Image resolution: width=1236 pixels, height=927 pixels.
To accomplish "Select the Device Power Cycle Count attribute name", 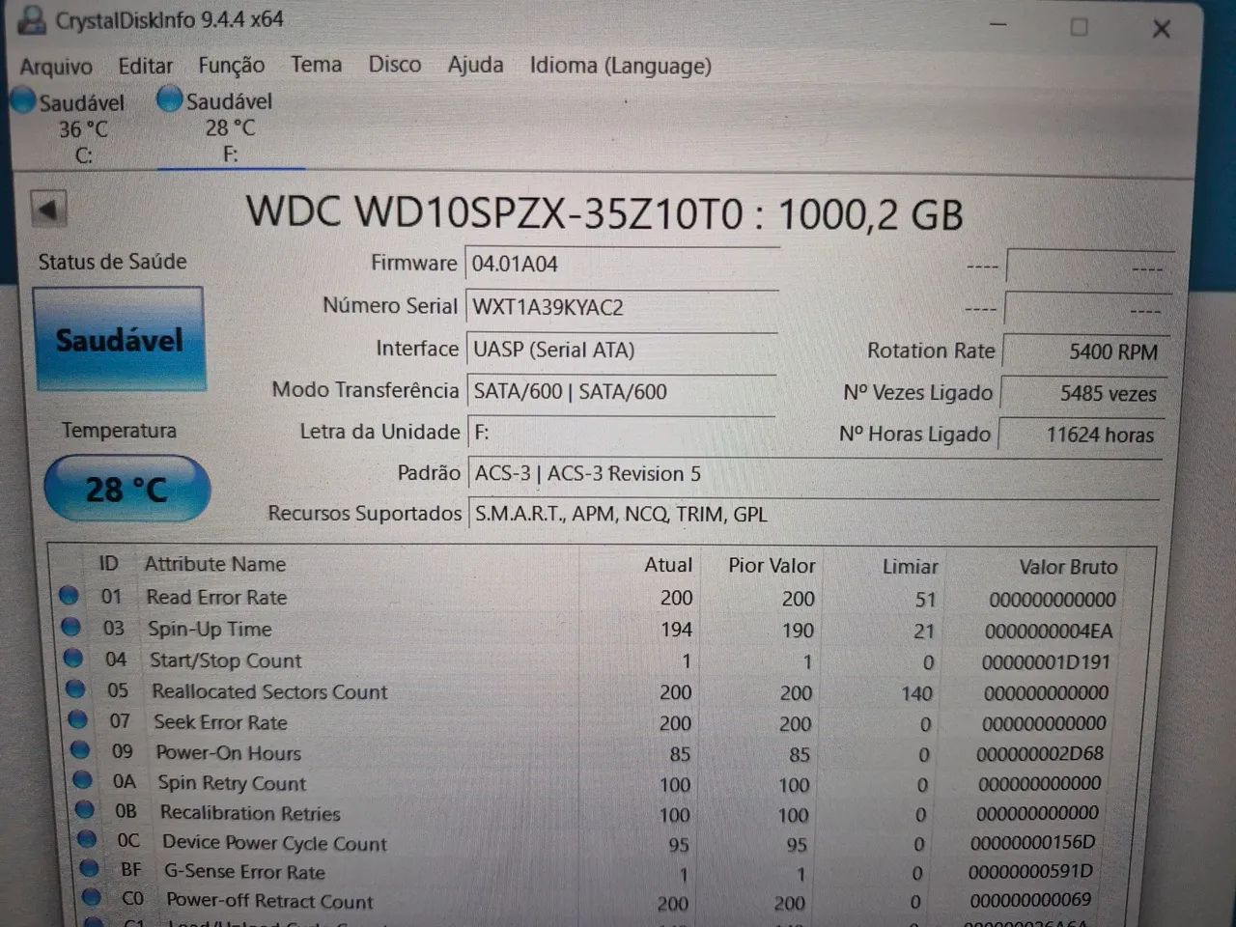I will click(274, 843).
